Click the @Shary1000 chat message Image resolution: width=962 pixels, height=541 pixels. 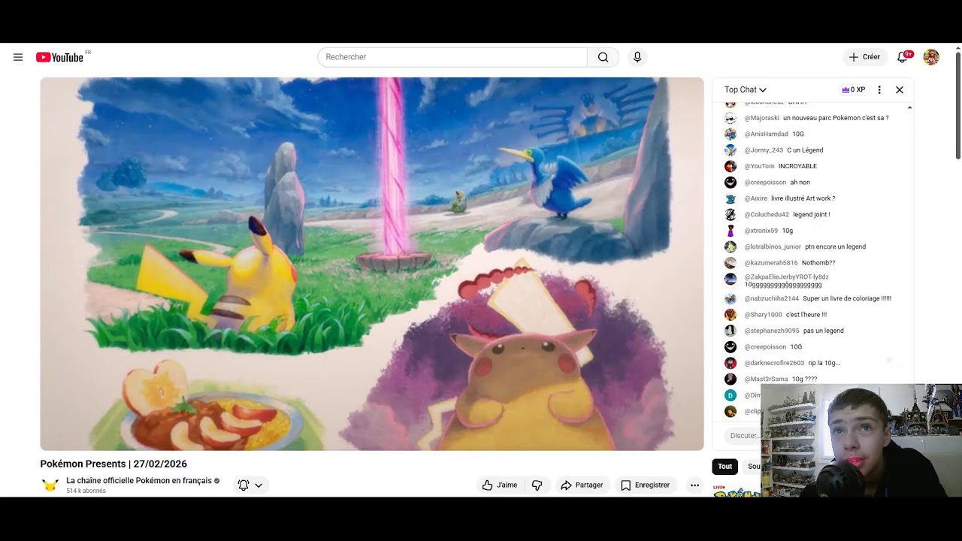(x=806, y=315)
